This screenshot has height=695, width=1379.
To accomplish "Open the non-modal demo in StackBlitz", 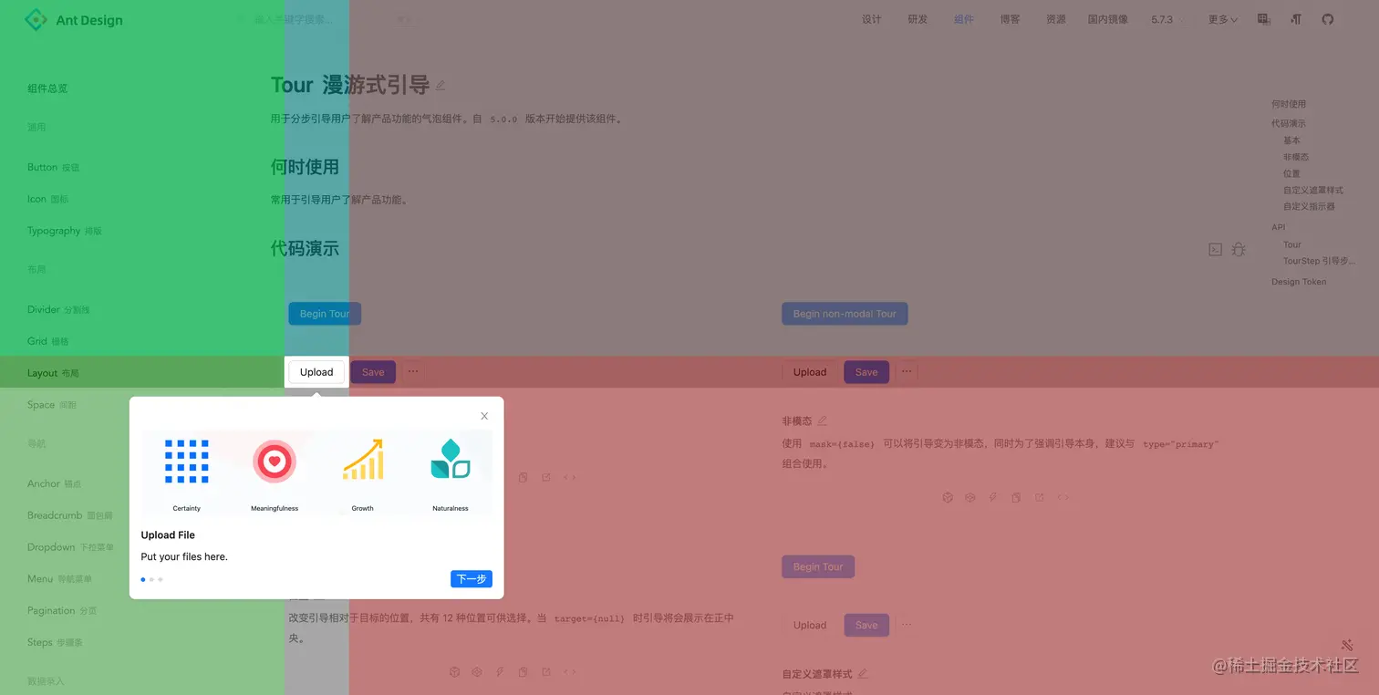I will 993,497.
